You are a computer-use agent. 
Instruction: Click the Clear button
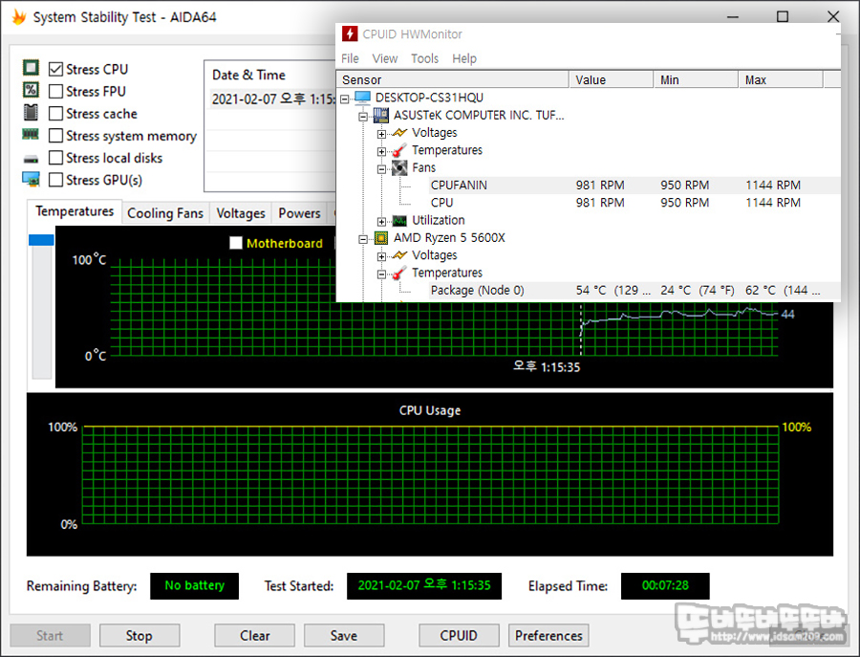click(x=254, y=636)
